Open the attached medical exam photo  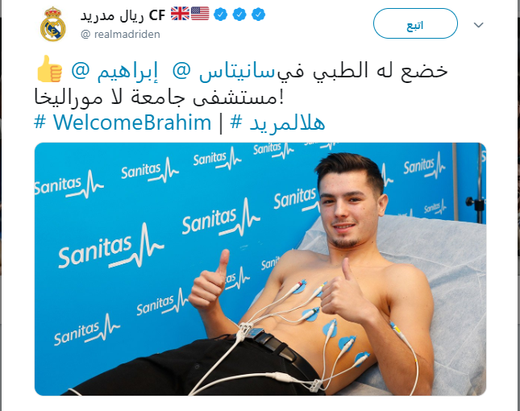point(260,269)
